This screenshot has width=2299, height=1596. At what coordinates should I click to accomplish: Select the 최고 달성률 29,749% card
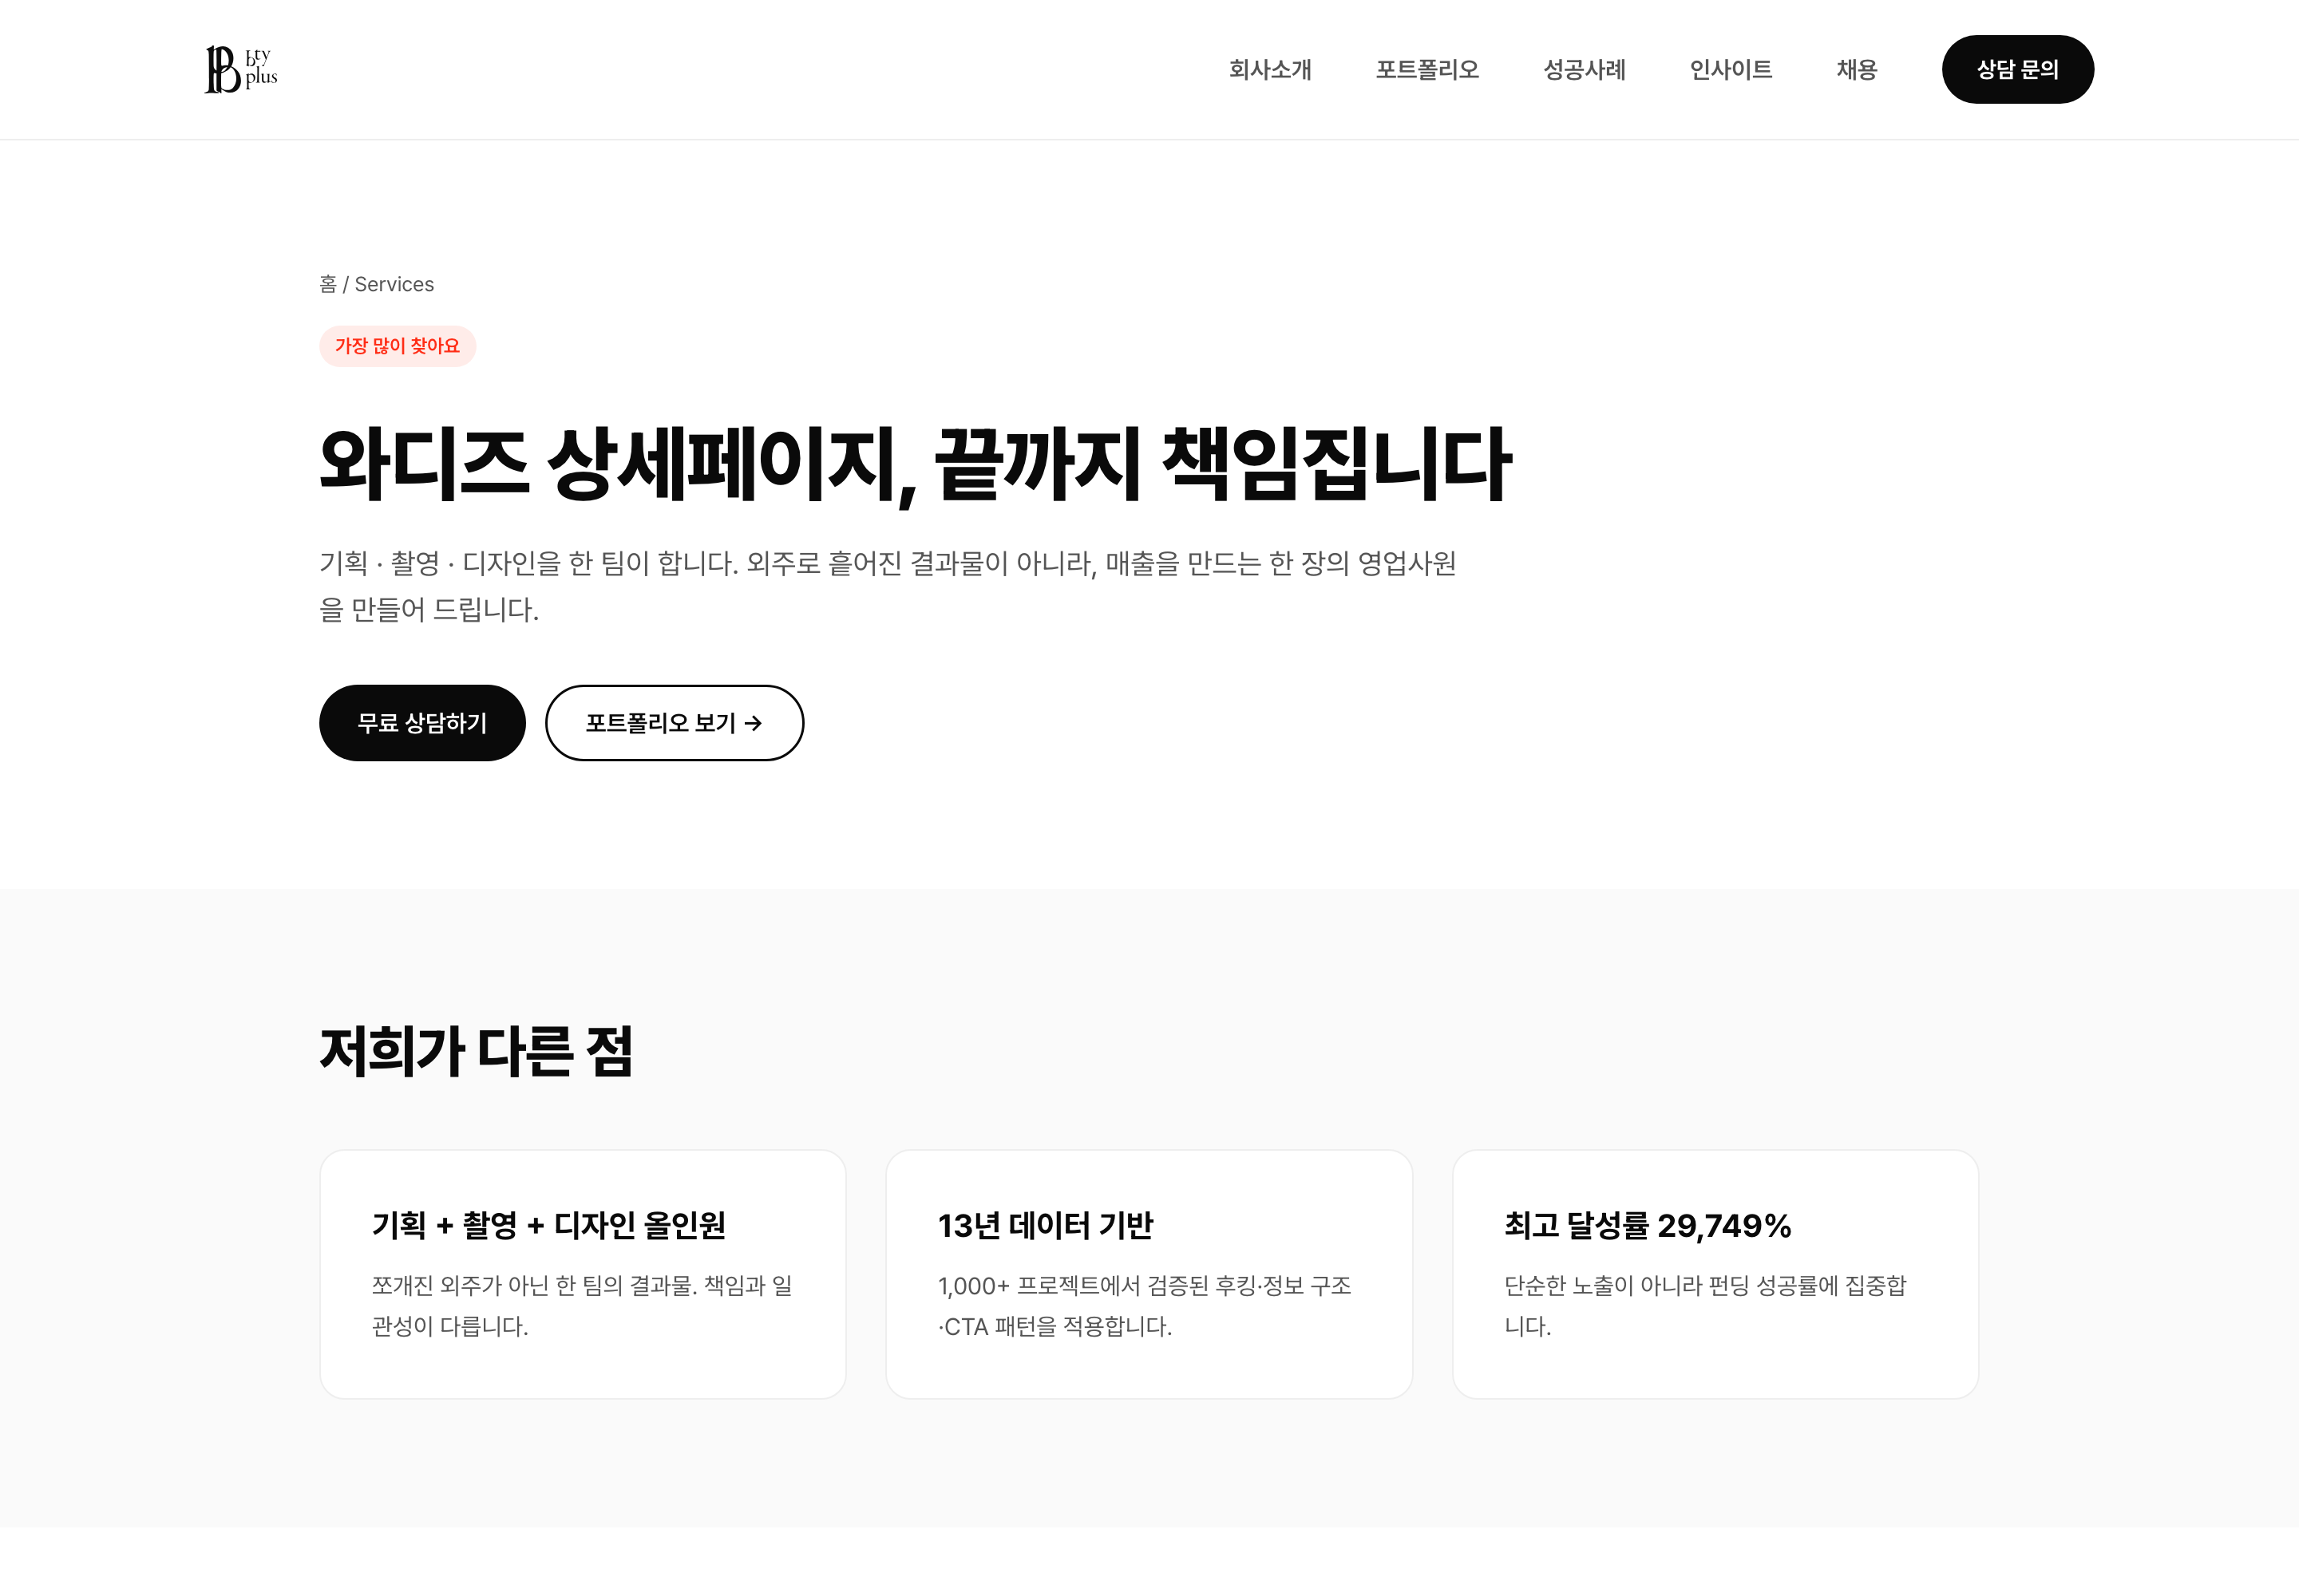1715,1274
